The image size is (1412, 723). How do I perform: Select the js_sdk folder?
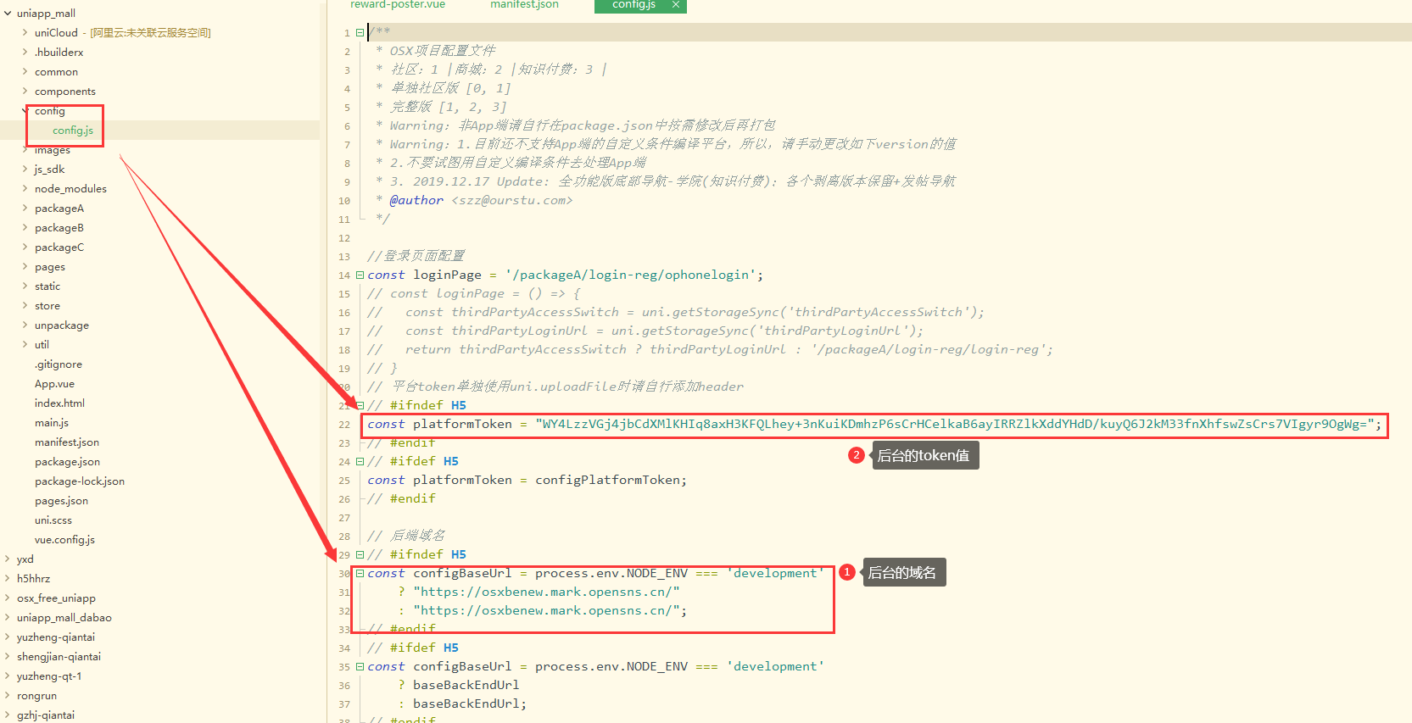click(49, 170)
